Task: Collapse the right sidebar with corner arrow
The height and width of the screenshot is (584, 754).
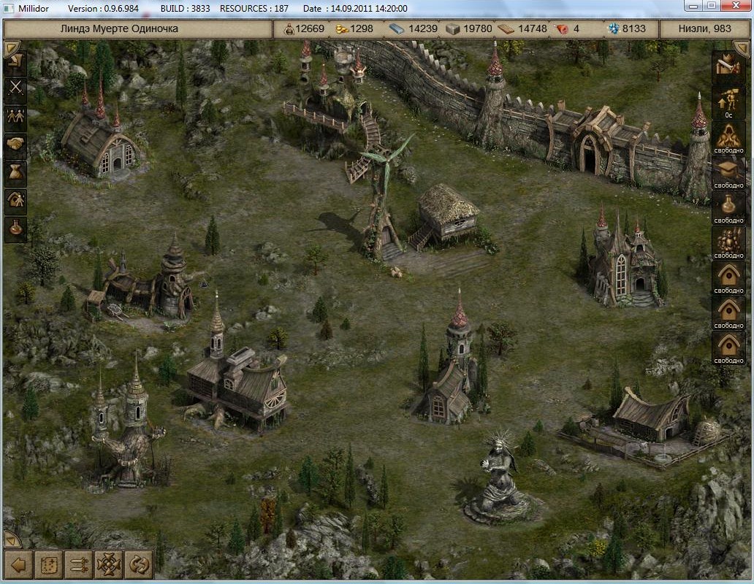Action: (741, 47)
